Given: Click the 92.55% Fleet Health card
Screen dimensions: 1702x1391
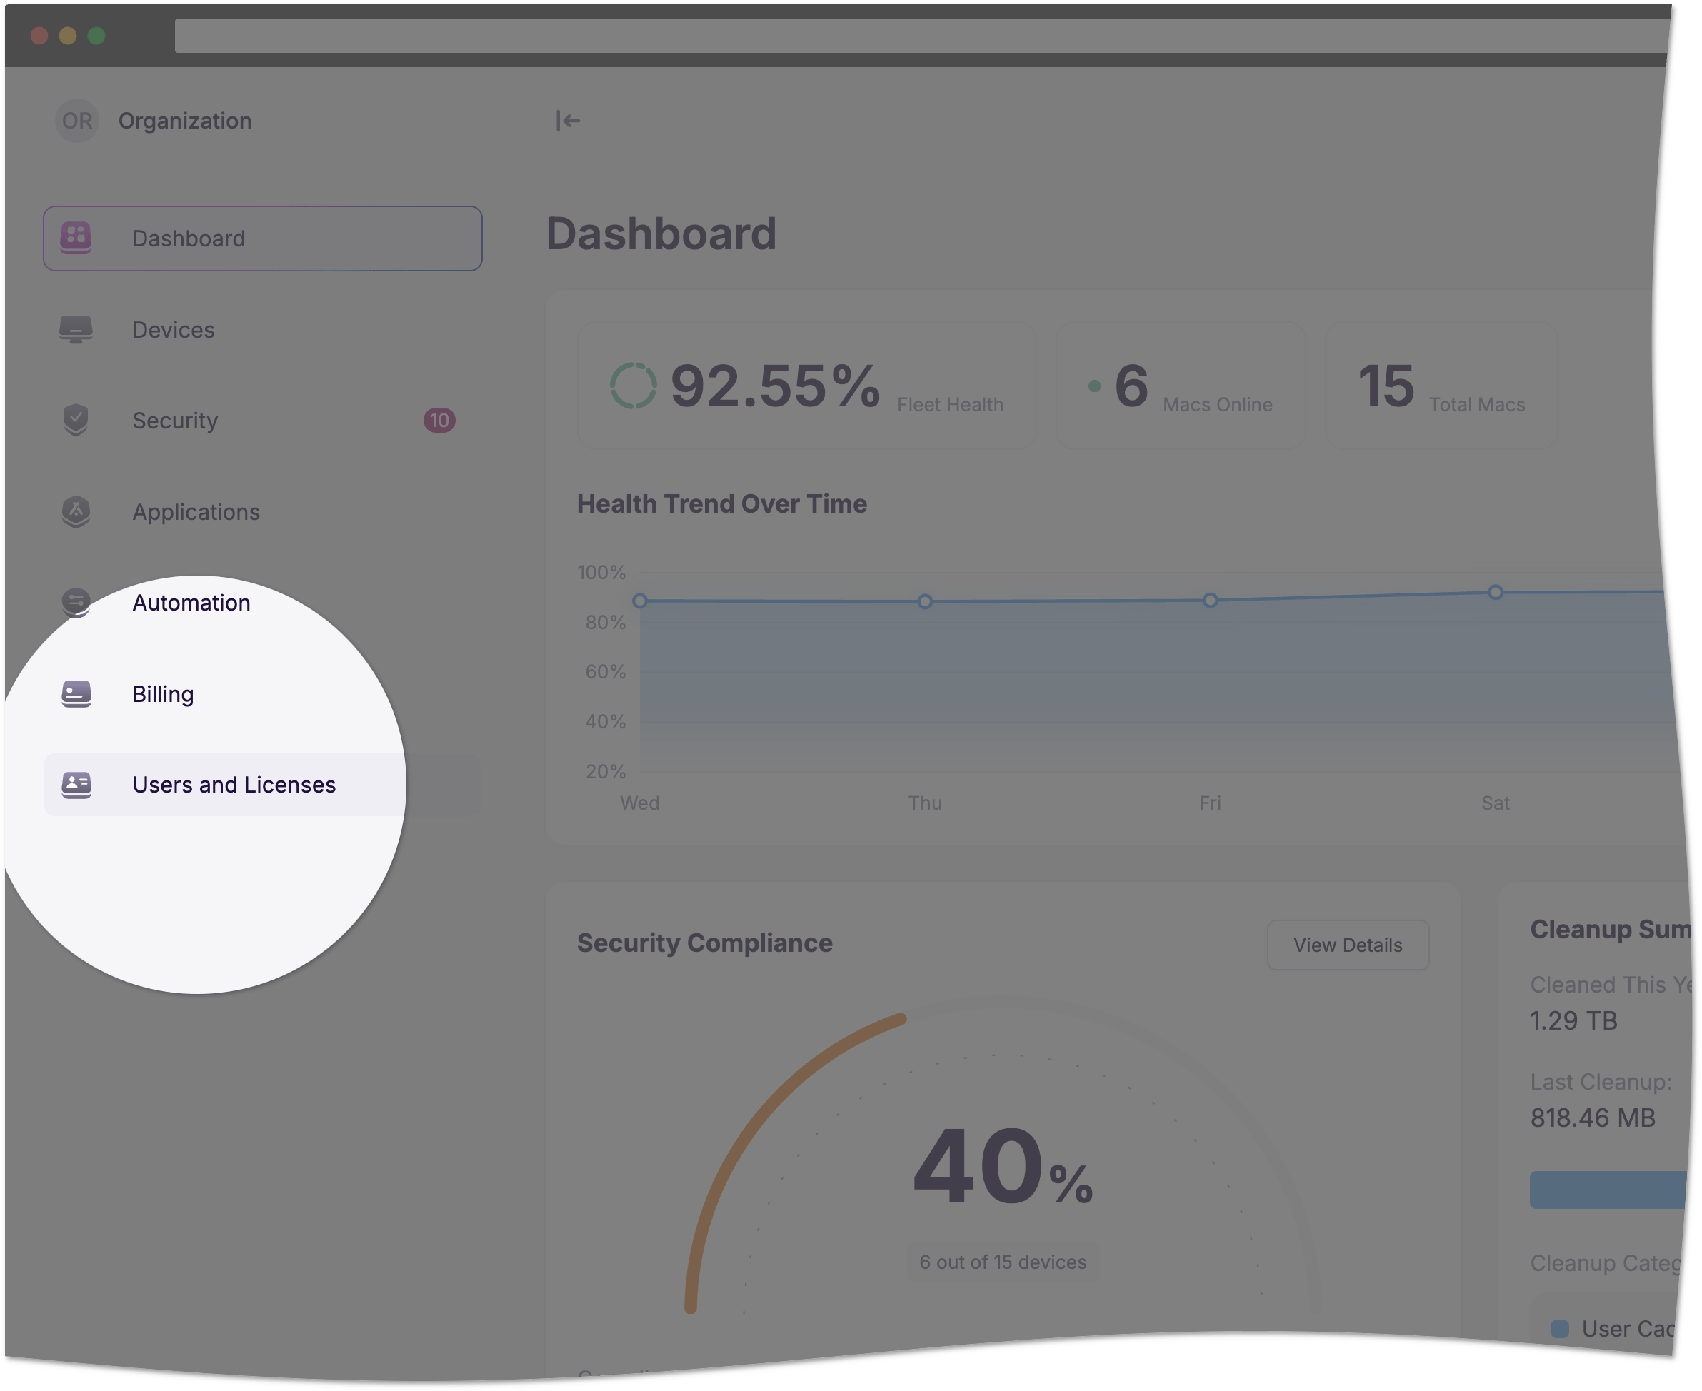Looking at the screenshot, I should coord(807,386).
